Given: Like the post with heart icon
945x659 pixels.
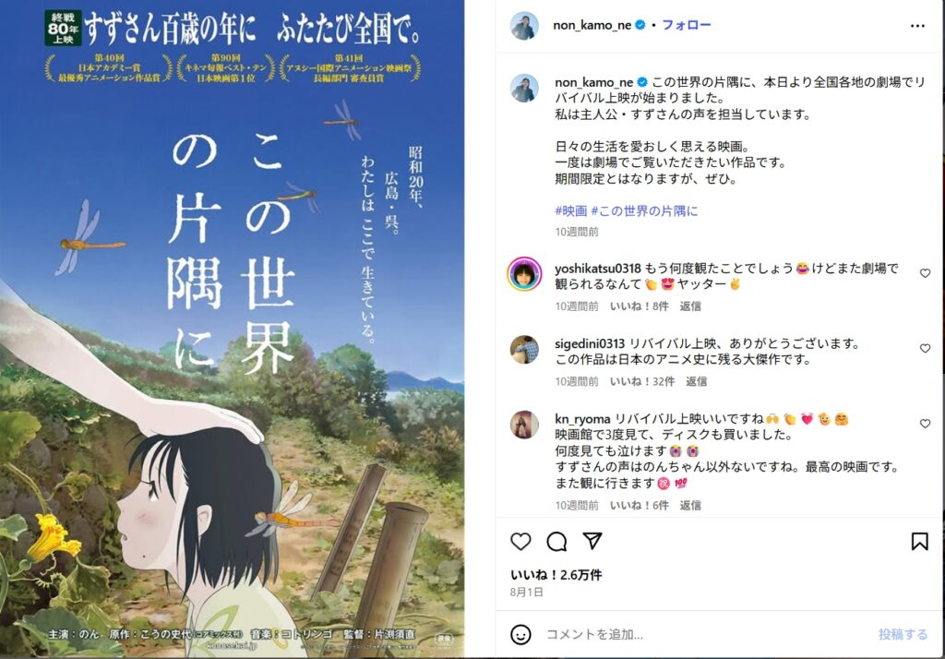Looking at the screenshot, I should [520, 542].
